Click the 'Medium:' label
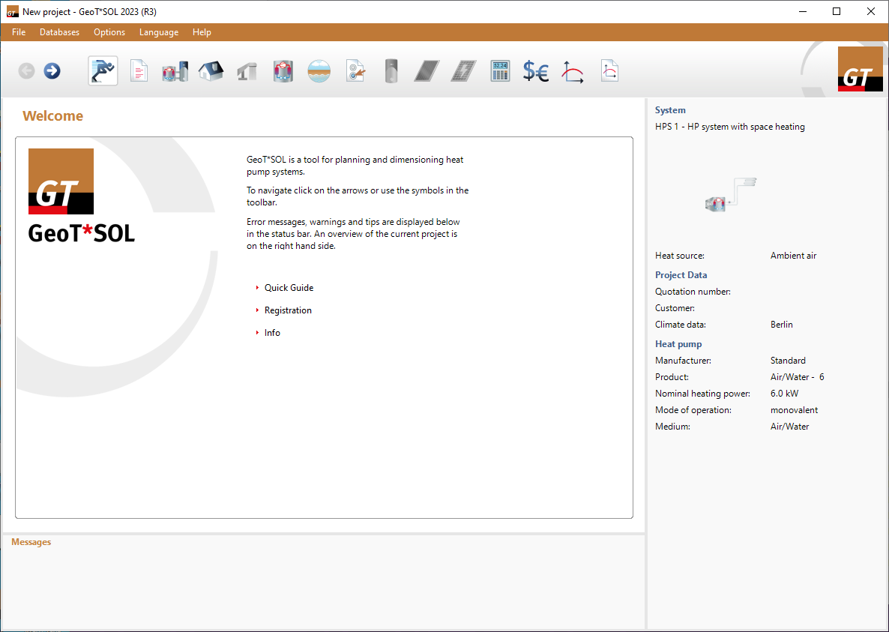This screenshot has width=889, height=632. tap(672, 427)
